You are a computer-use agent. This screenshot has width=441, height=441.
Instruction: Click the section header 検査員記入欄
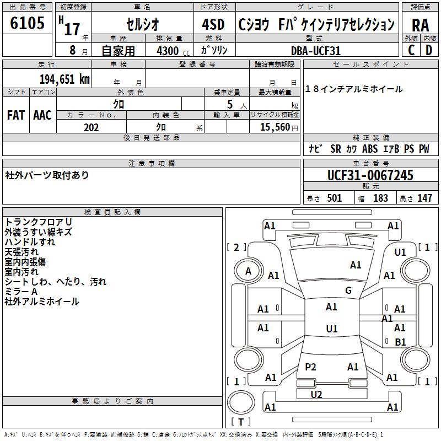click(112, 212)
